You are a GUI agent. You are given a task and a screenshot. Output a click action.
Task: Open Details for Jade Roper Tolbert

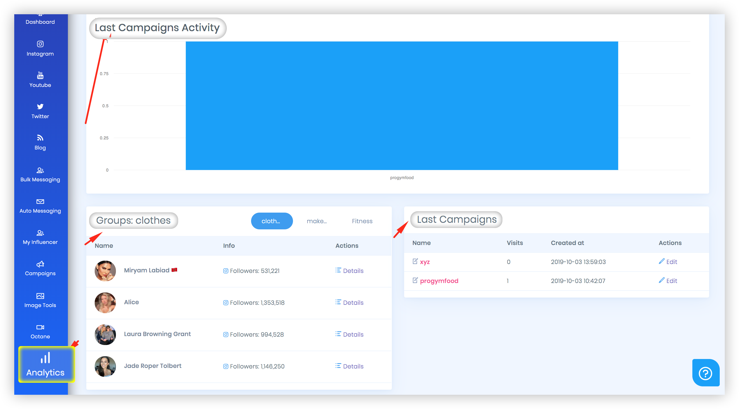(353, 366)
